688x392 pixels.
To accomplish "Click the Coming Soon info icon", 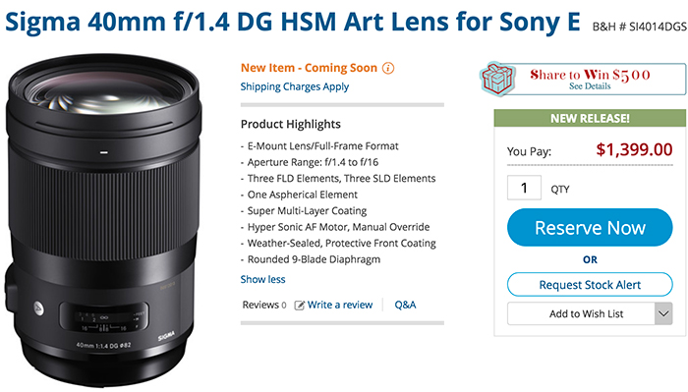I will pyautogui.click(x=388, y=68).
